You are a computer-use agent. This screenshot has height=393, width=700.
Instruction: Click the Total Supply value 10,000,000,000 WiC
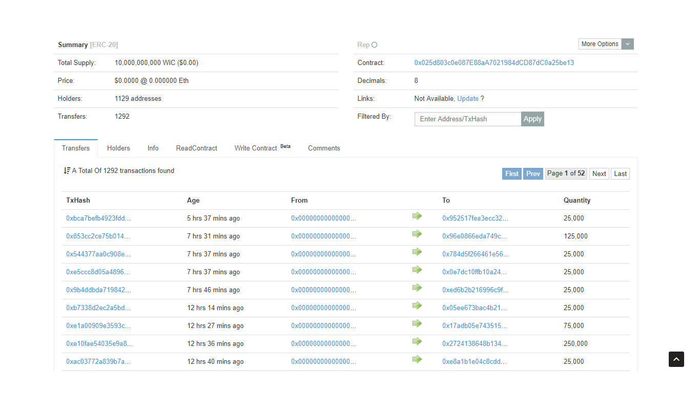(156, 63)
